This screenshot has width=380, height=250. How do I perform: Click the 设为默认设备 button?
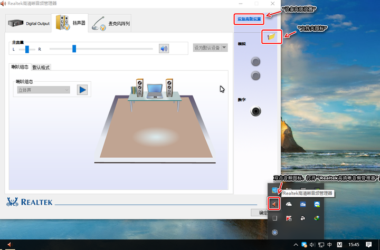207,47
